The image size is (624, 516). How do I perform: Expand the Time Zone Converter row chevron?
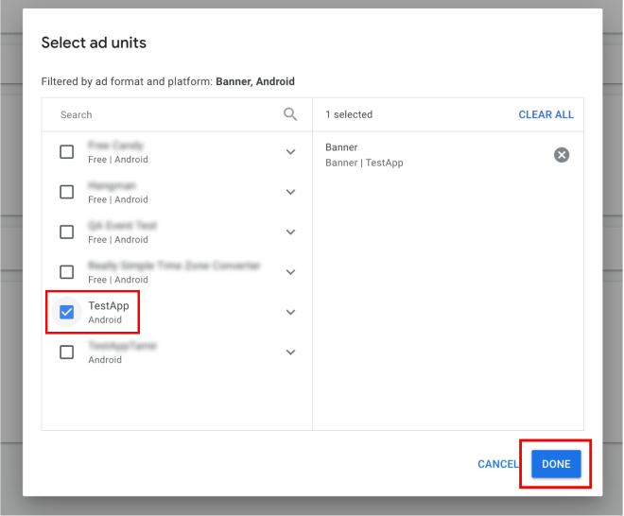coord(291,272)
